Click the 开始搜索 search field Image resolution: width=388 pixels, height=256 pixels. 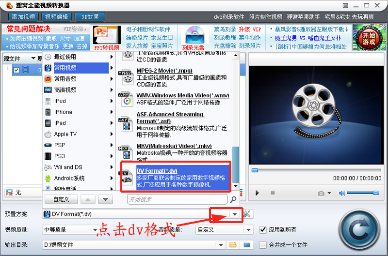click(x=177, y=199)
